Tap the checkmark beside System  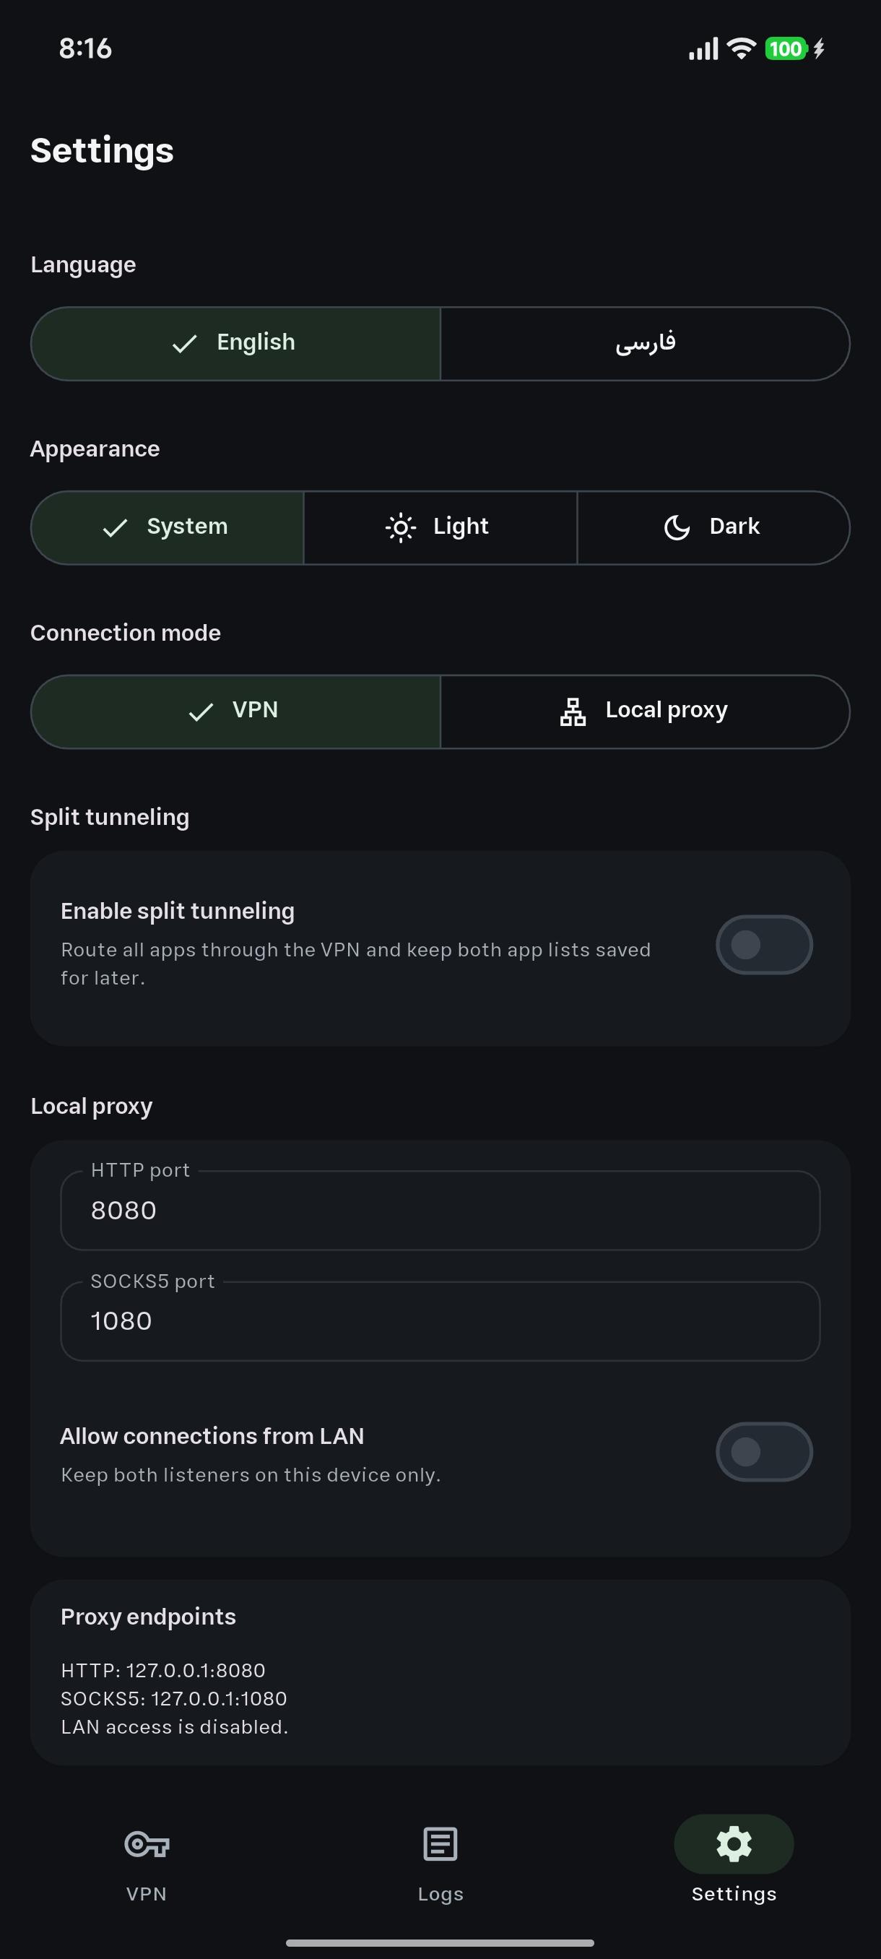pyautogui.click(x=115, y=528)
